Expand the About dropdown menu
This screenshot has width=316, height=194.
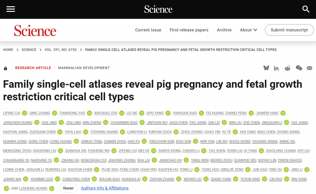pyautogui.click(x=248, y=30)
